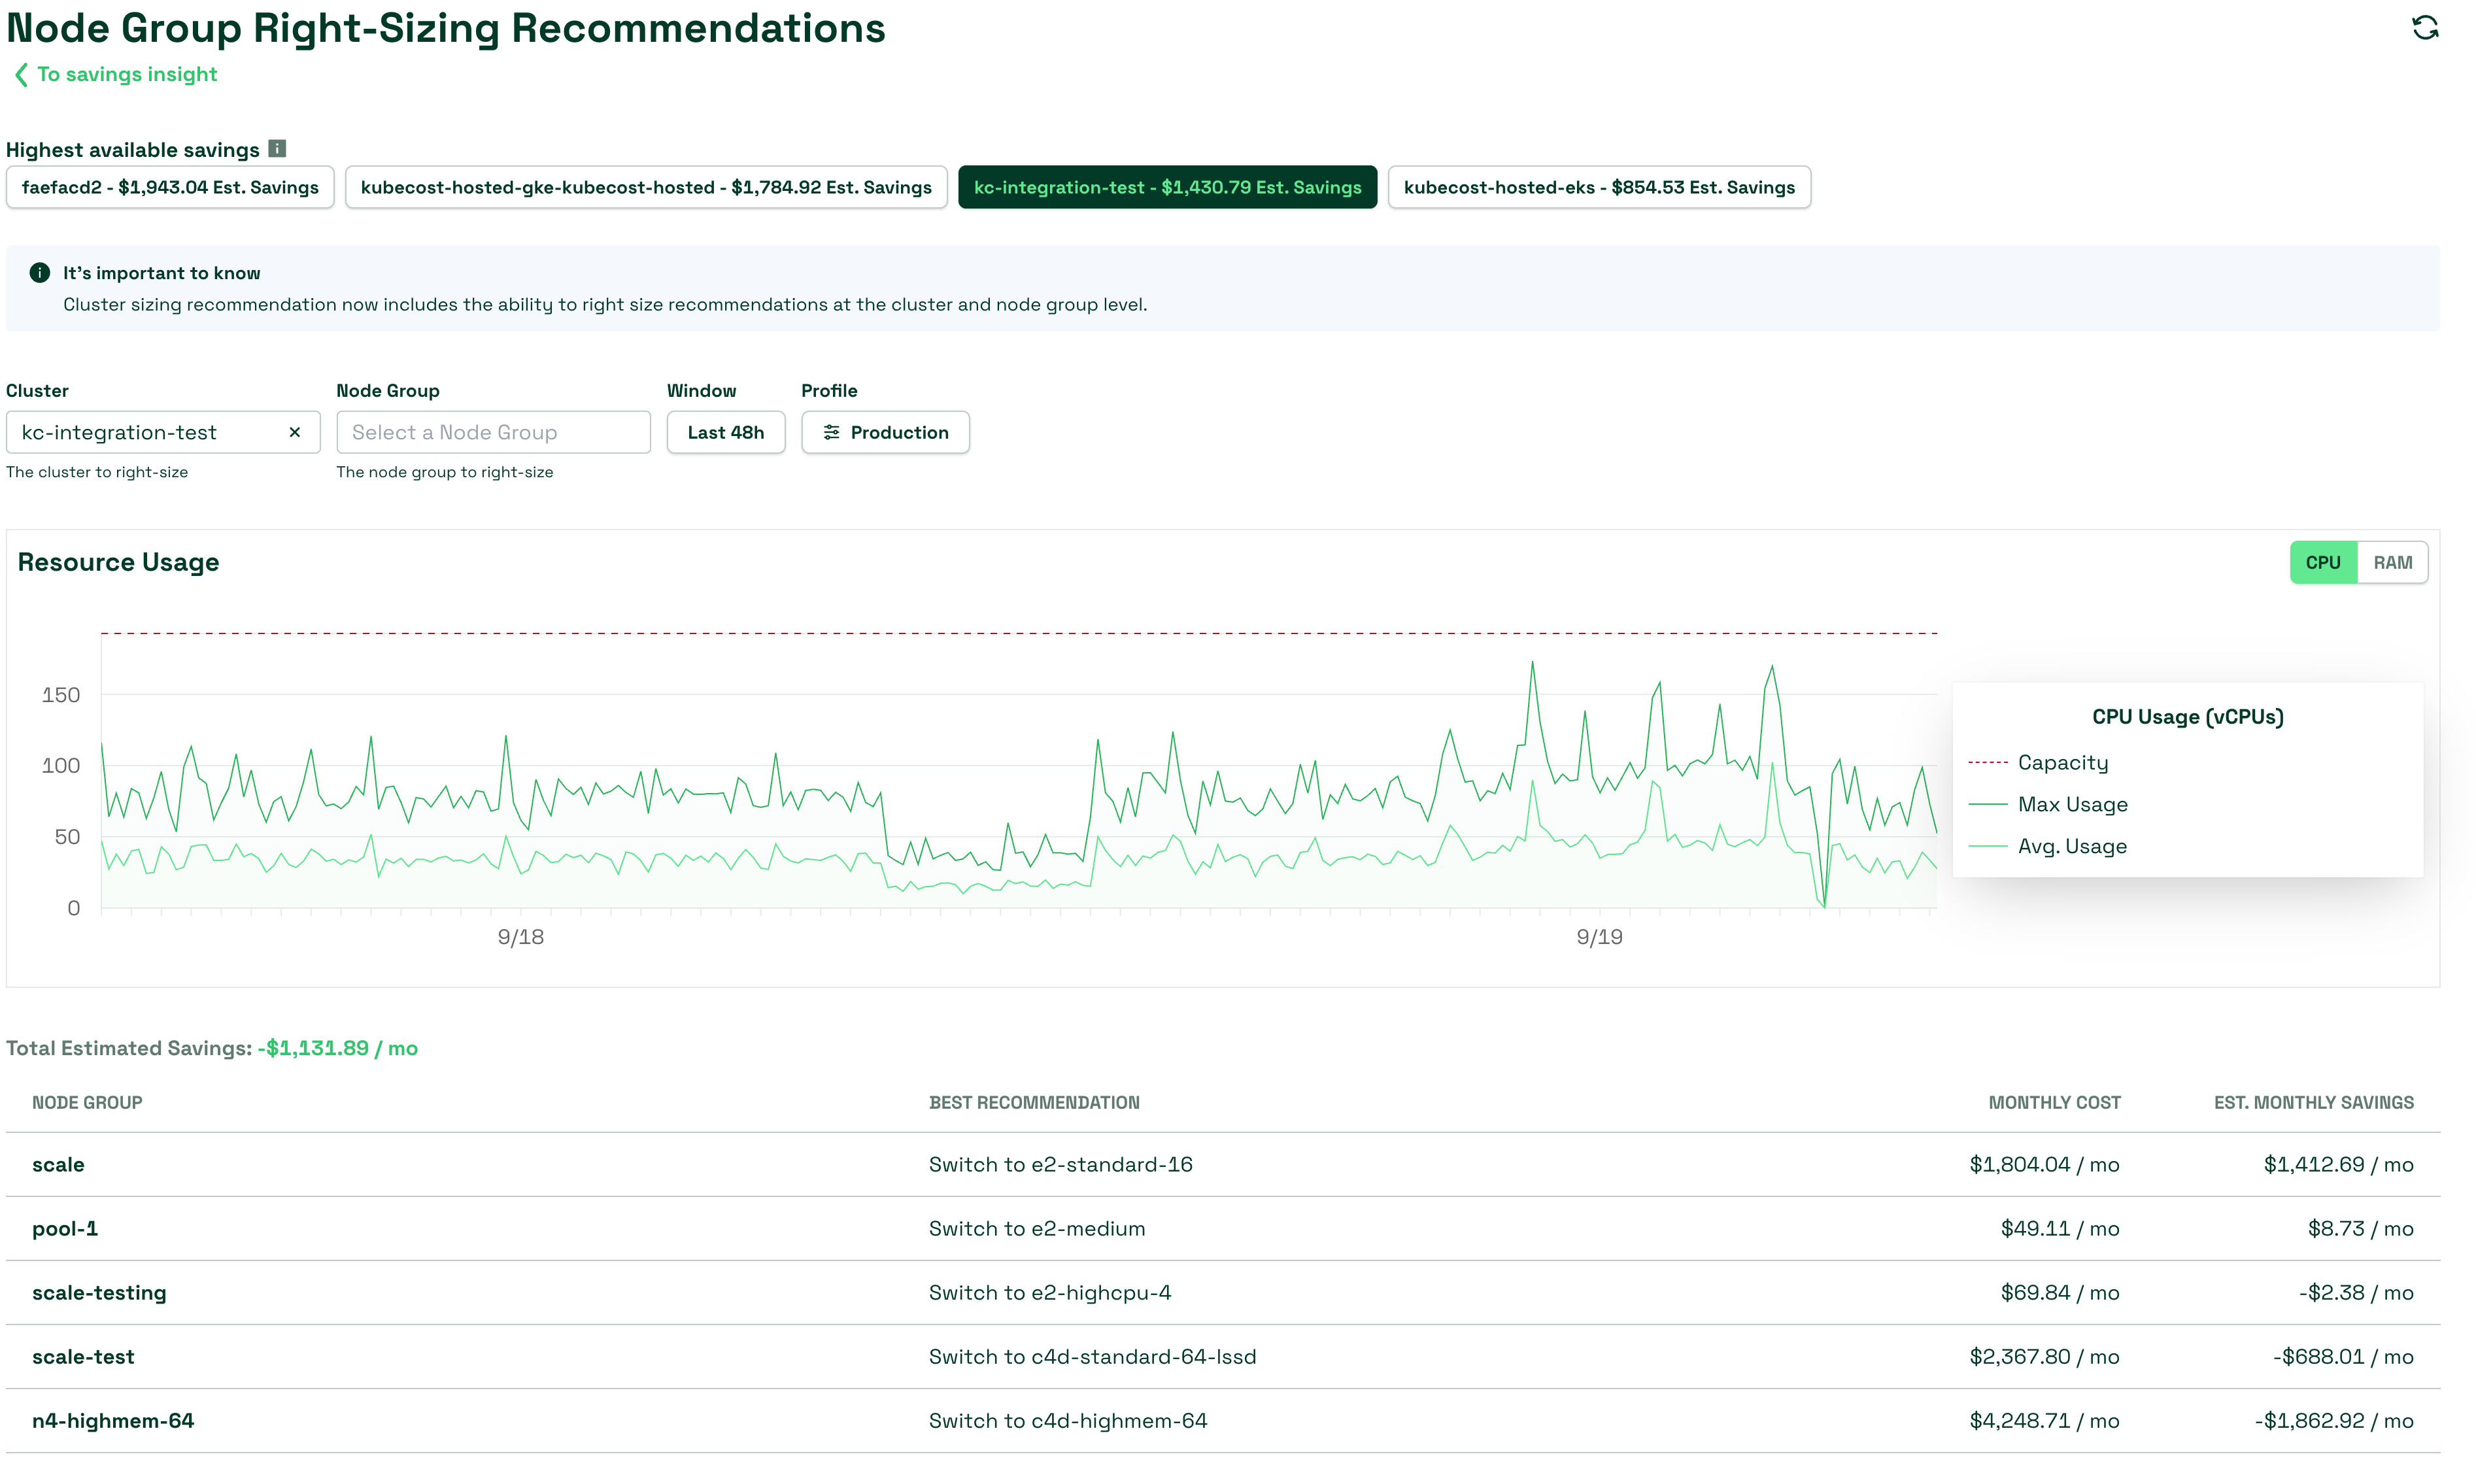Open the Node Group selection dropdown
2476x1484 pixels.
pyautogui.click(x=493, y=432)
